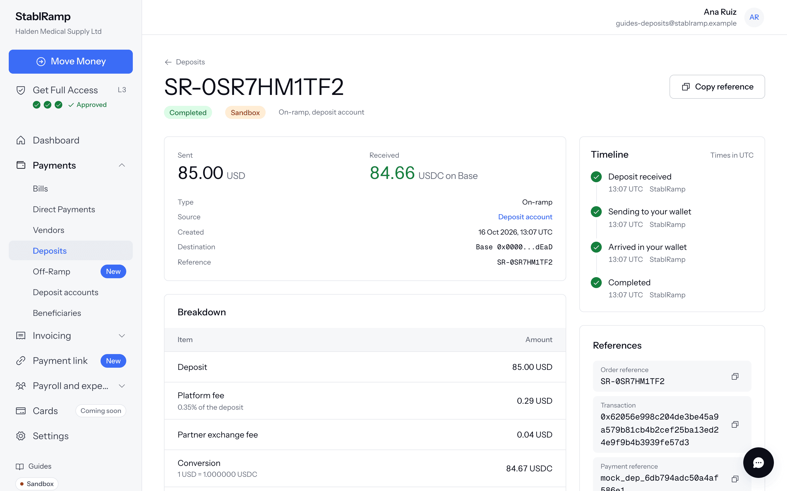Click the Sandbox environment badge in sidebar

tap(37, 484)
